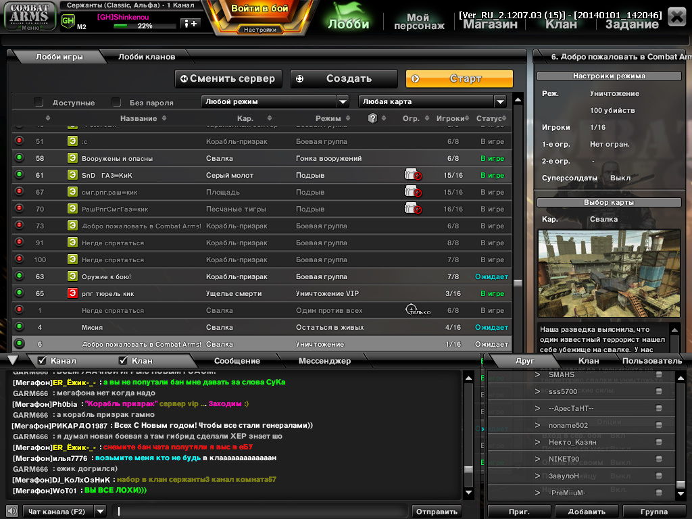Click the red status dot of room 51
The width and height of the screenshot is (692, 519).
coord(19,141)
